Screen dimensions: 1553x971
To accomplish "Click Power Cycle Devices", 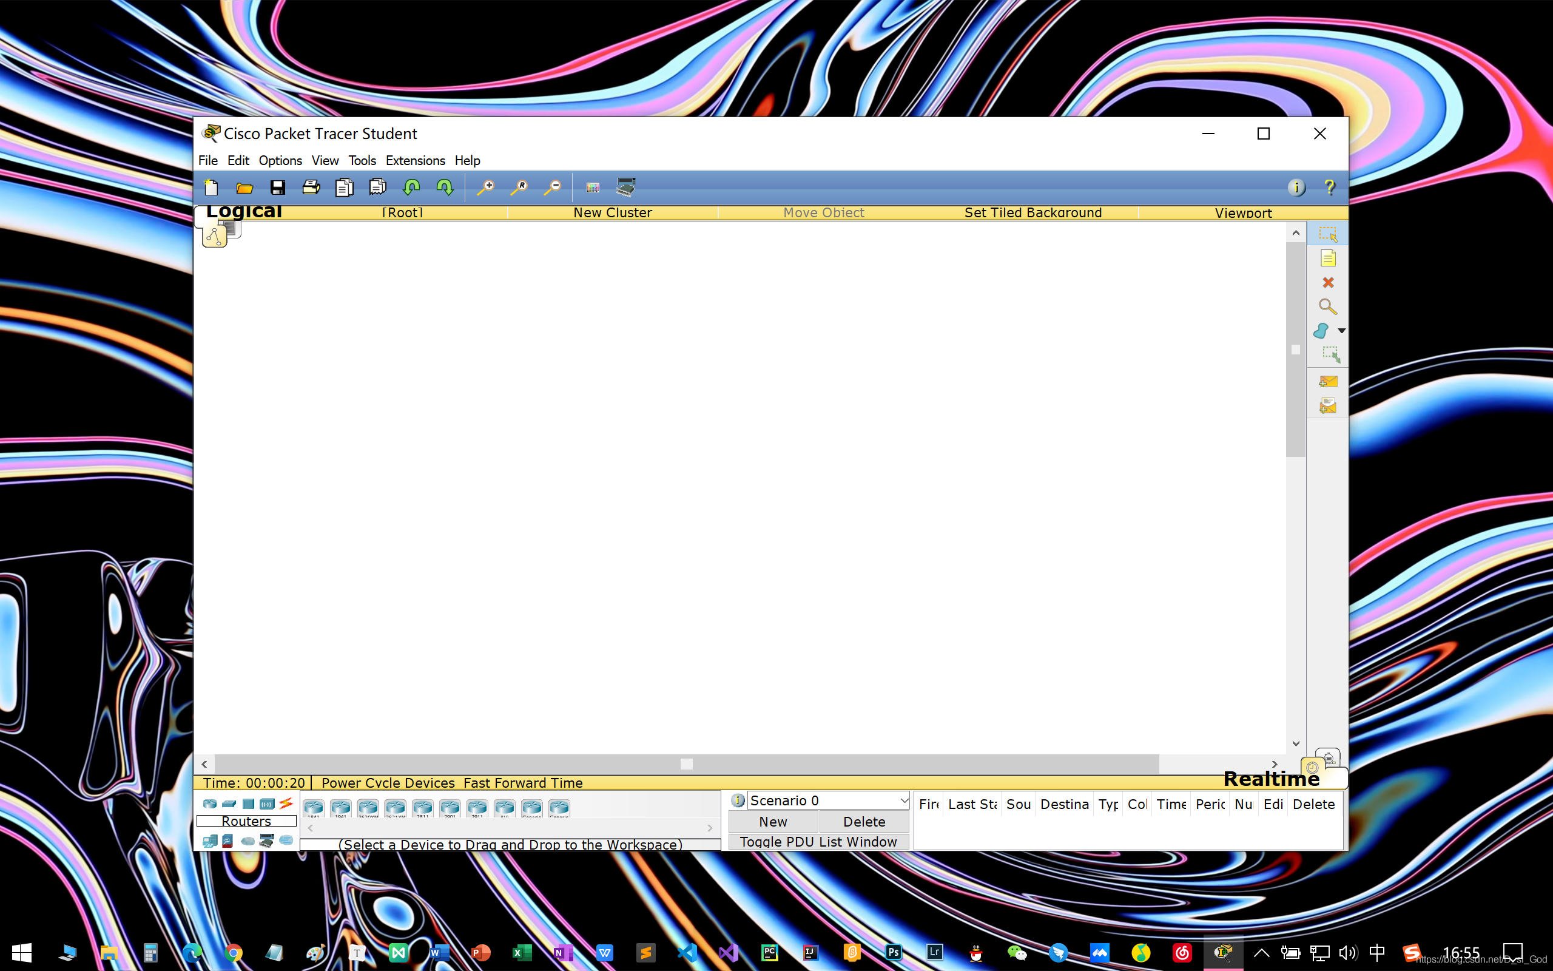I will tap(388, 783).
